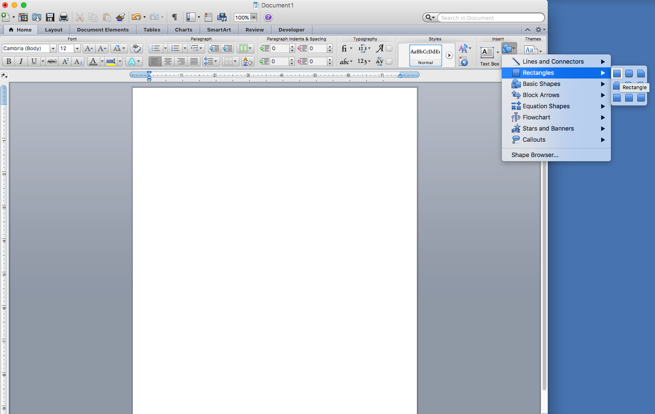Increase left indent stepper up arrow
This screenshot has width=655, height=414.
point(292,46)
